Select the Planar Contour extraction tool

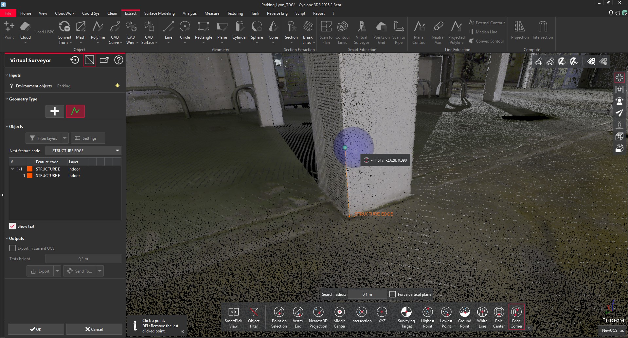pyautogui.click(x=419, y=32)
